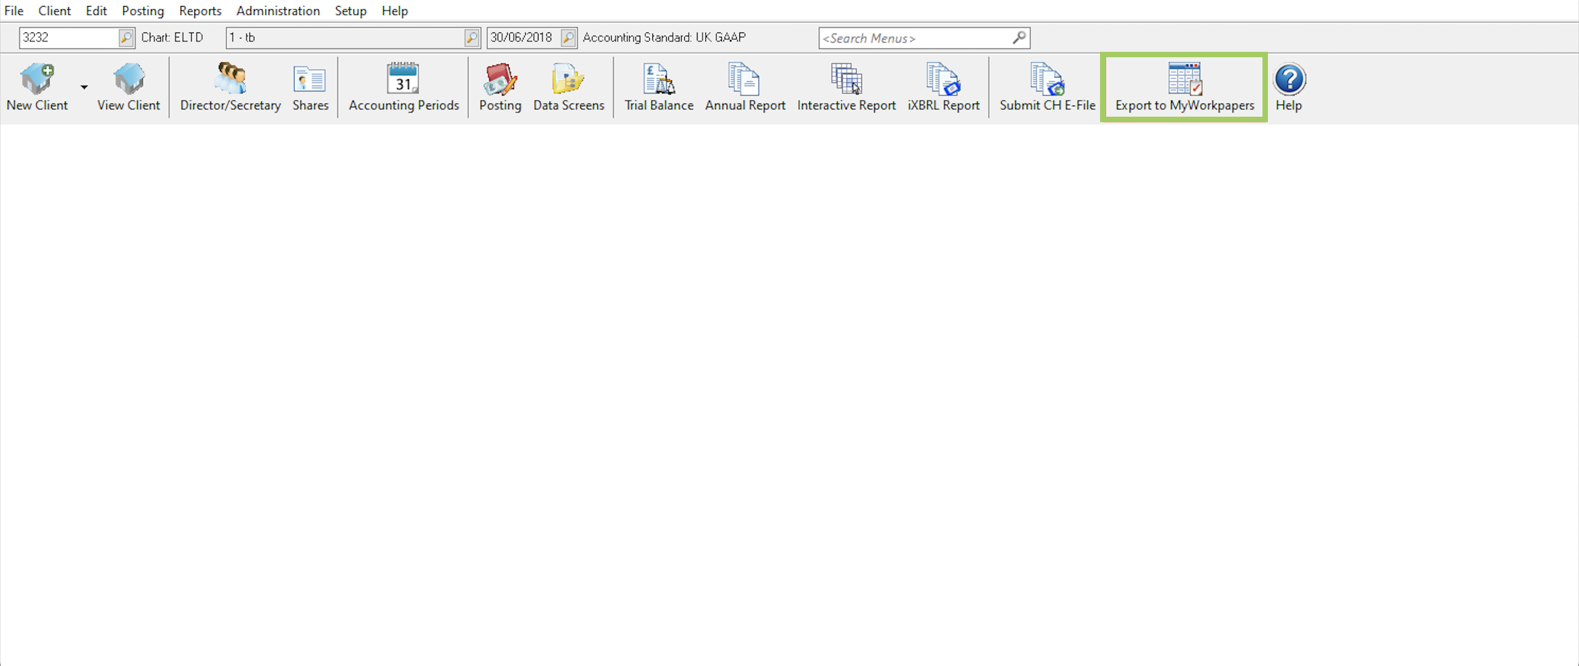Open the Shares toolbar icon

point(310,86)
